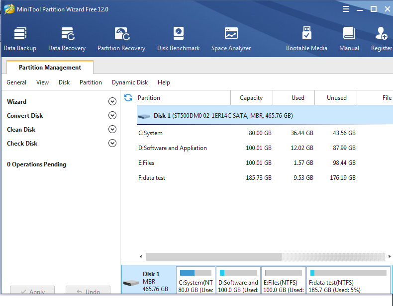Refresh the partition list
This screenshot has width=393, height=306.
pos(128,97)
